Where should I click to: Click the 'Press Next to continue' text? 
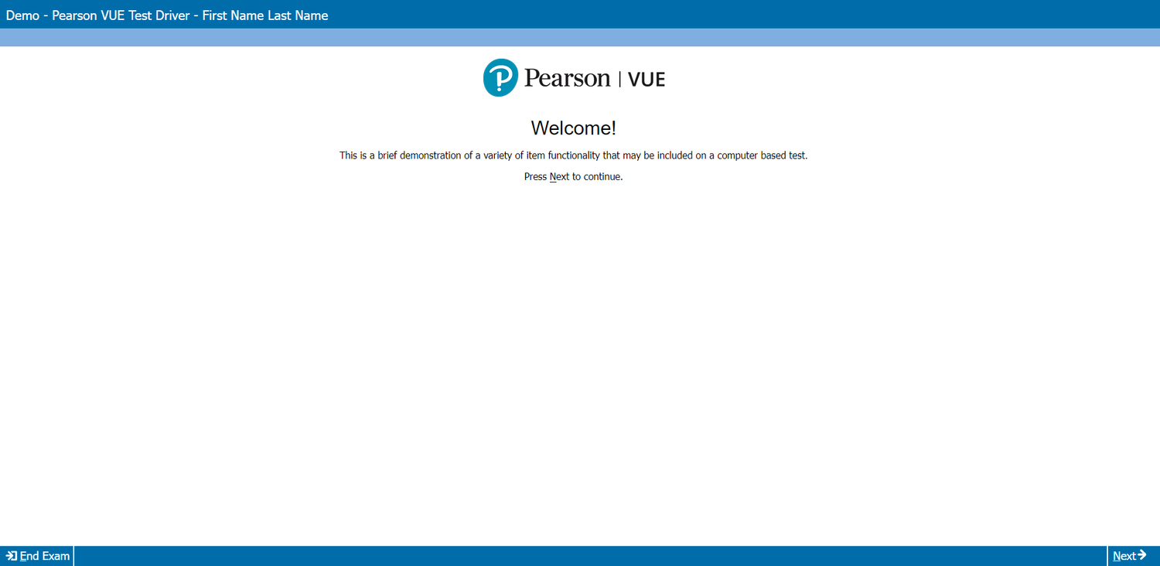(x=572, y=176)
